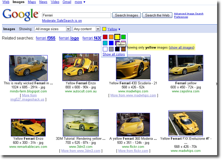Viewport: 222px width, 160px height.
Task: Open 'This is really wicked Ferrari' thumbnail
Action: [28, 68]
